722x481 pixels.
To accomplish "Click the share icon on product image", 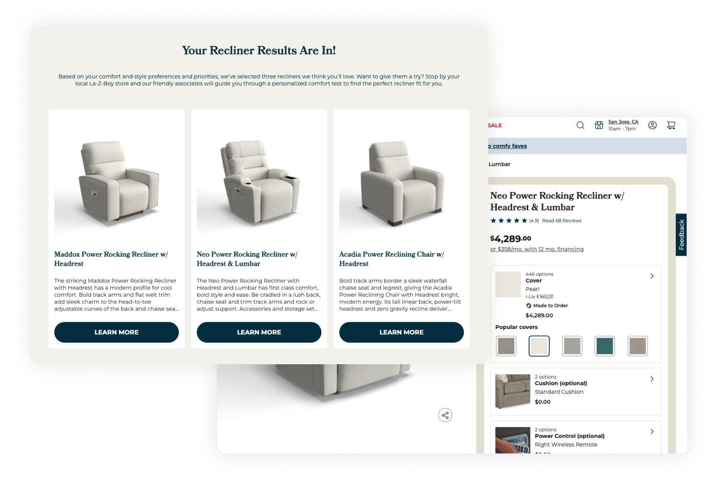I will coord(445,415).
